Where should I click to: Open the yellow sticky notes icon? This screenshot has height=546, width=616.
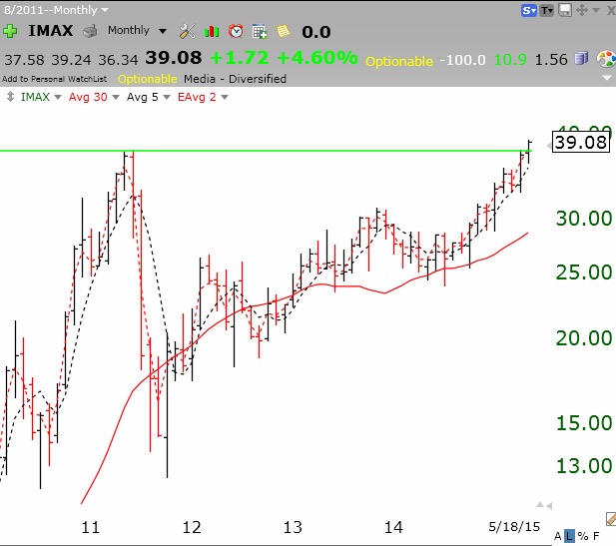tap(284, 31)
